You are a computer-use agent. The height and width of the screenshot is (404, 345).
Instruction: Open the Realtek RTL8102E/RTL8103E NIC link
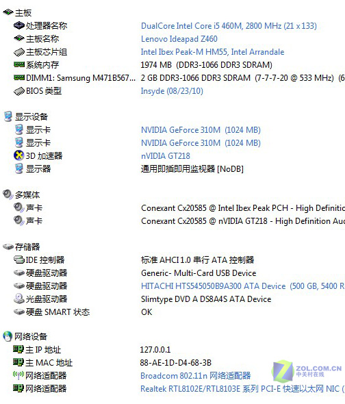pyautogui.click(x=242, y=388)
